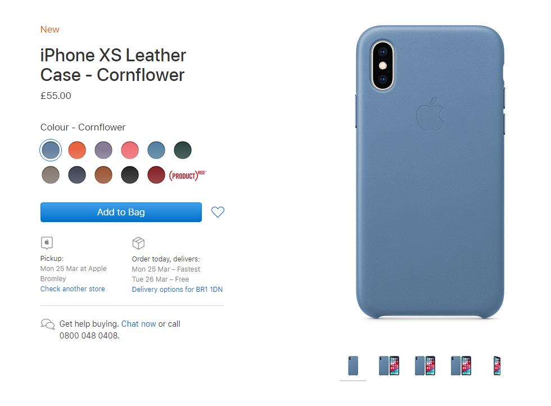
Task: Click the heart favourite icon
Action: (x=218, y=212)
